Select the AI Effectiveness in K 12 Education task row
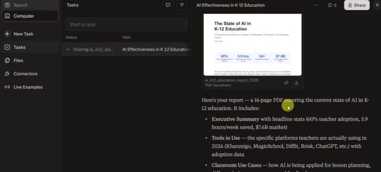 pyautogui.click(x=156, y=50)
